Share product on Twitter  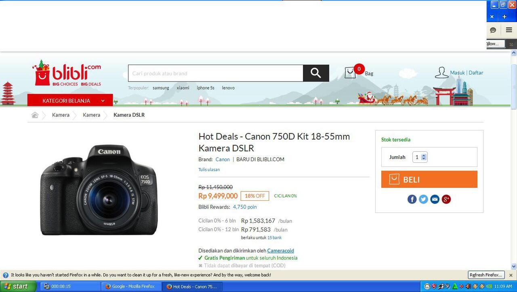(x=423, y=199)
